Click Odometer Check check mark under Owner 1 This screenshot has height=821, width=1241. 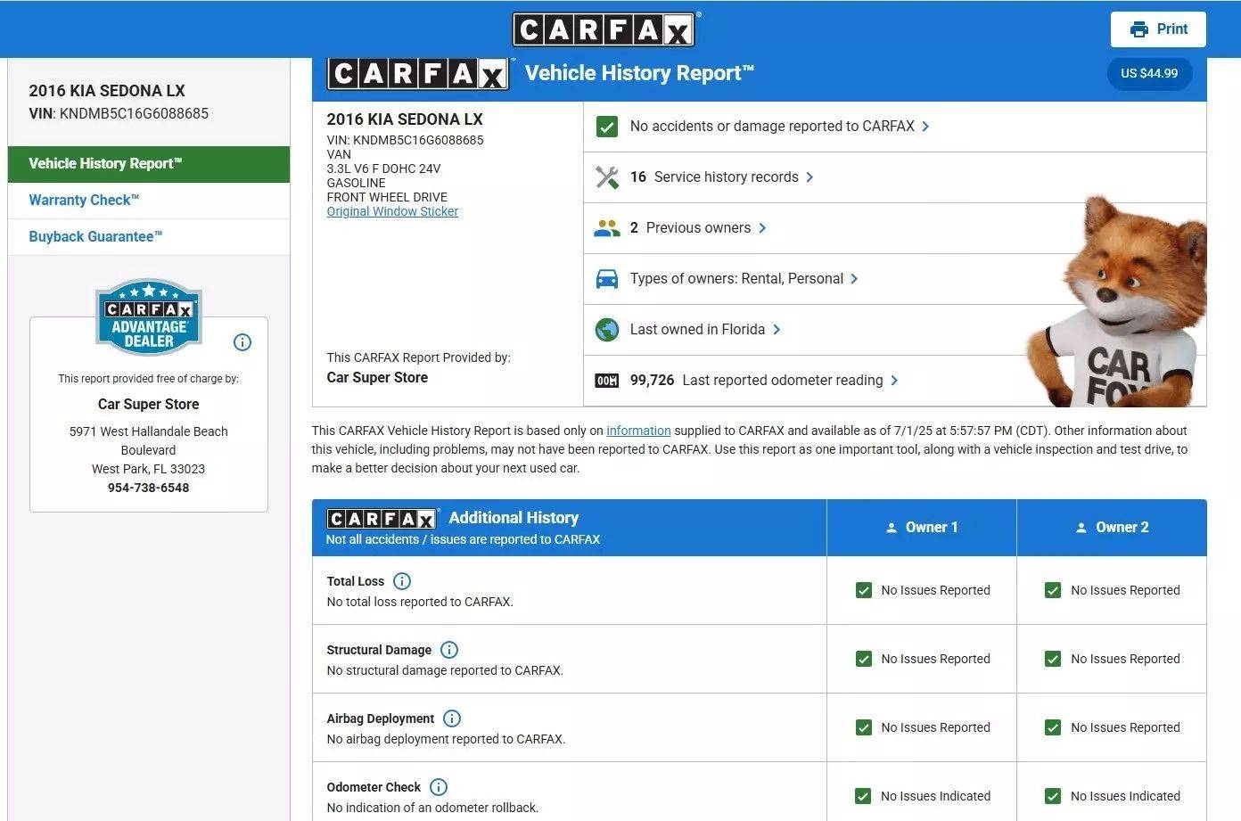tap(863, 796)
